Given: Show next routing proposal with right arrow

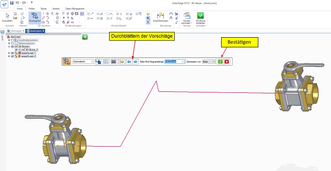Looking at the screenshot, I should (135, 62).
